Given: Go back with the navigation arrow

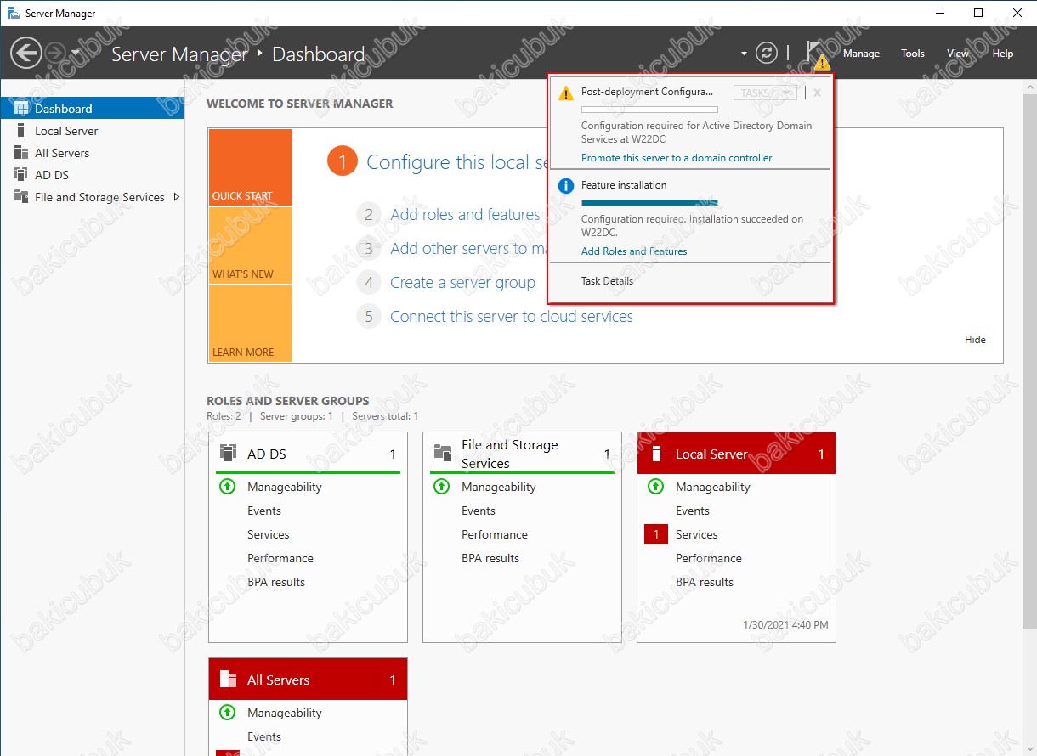Looking at the screenshot, I should click(26, 54).
